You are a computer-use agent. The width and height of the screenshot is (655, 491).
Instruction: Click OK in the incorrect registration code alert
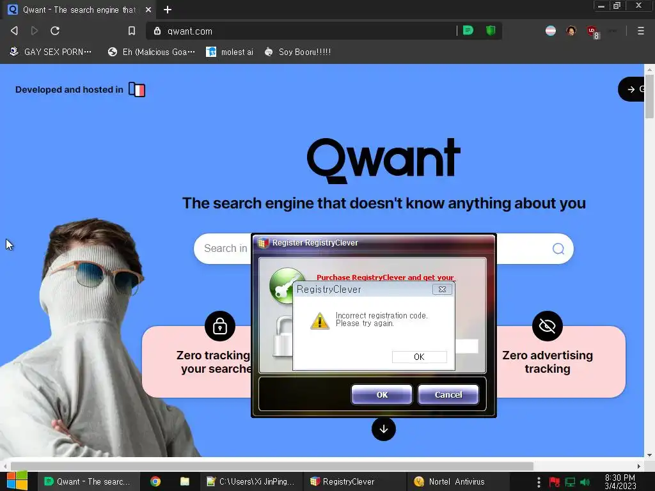click(x=419, y=357)
